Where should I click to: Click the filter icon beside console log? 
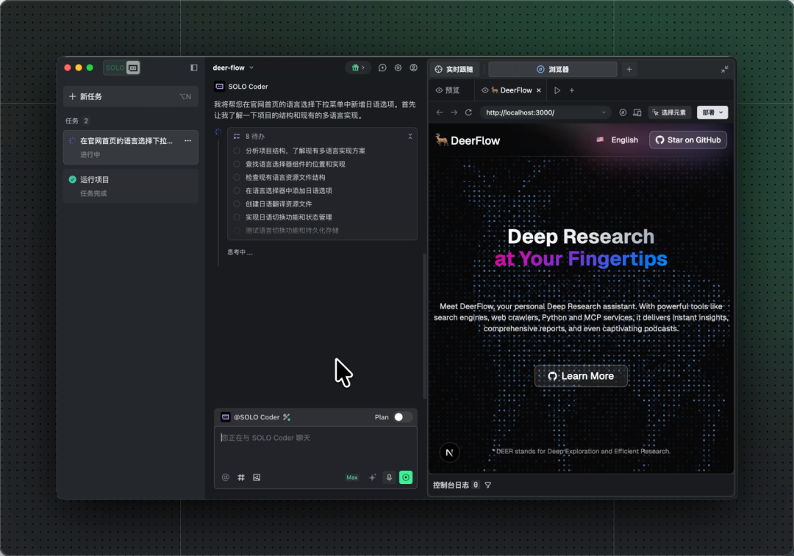(x=488, y=485)
